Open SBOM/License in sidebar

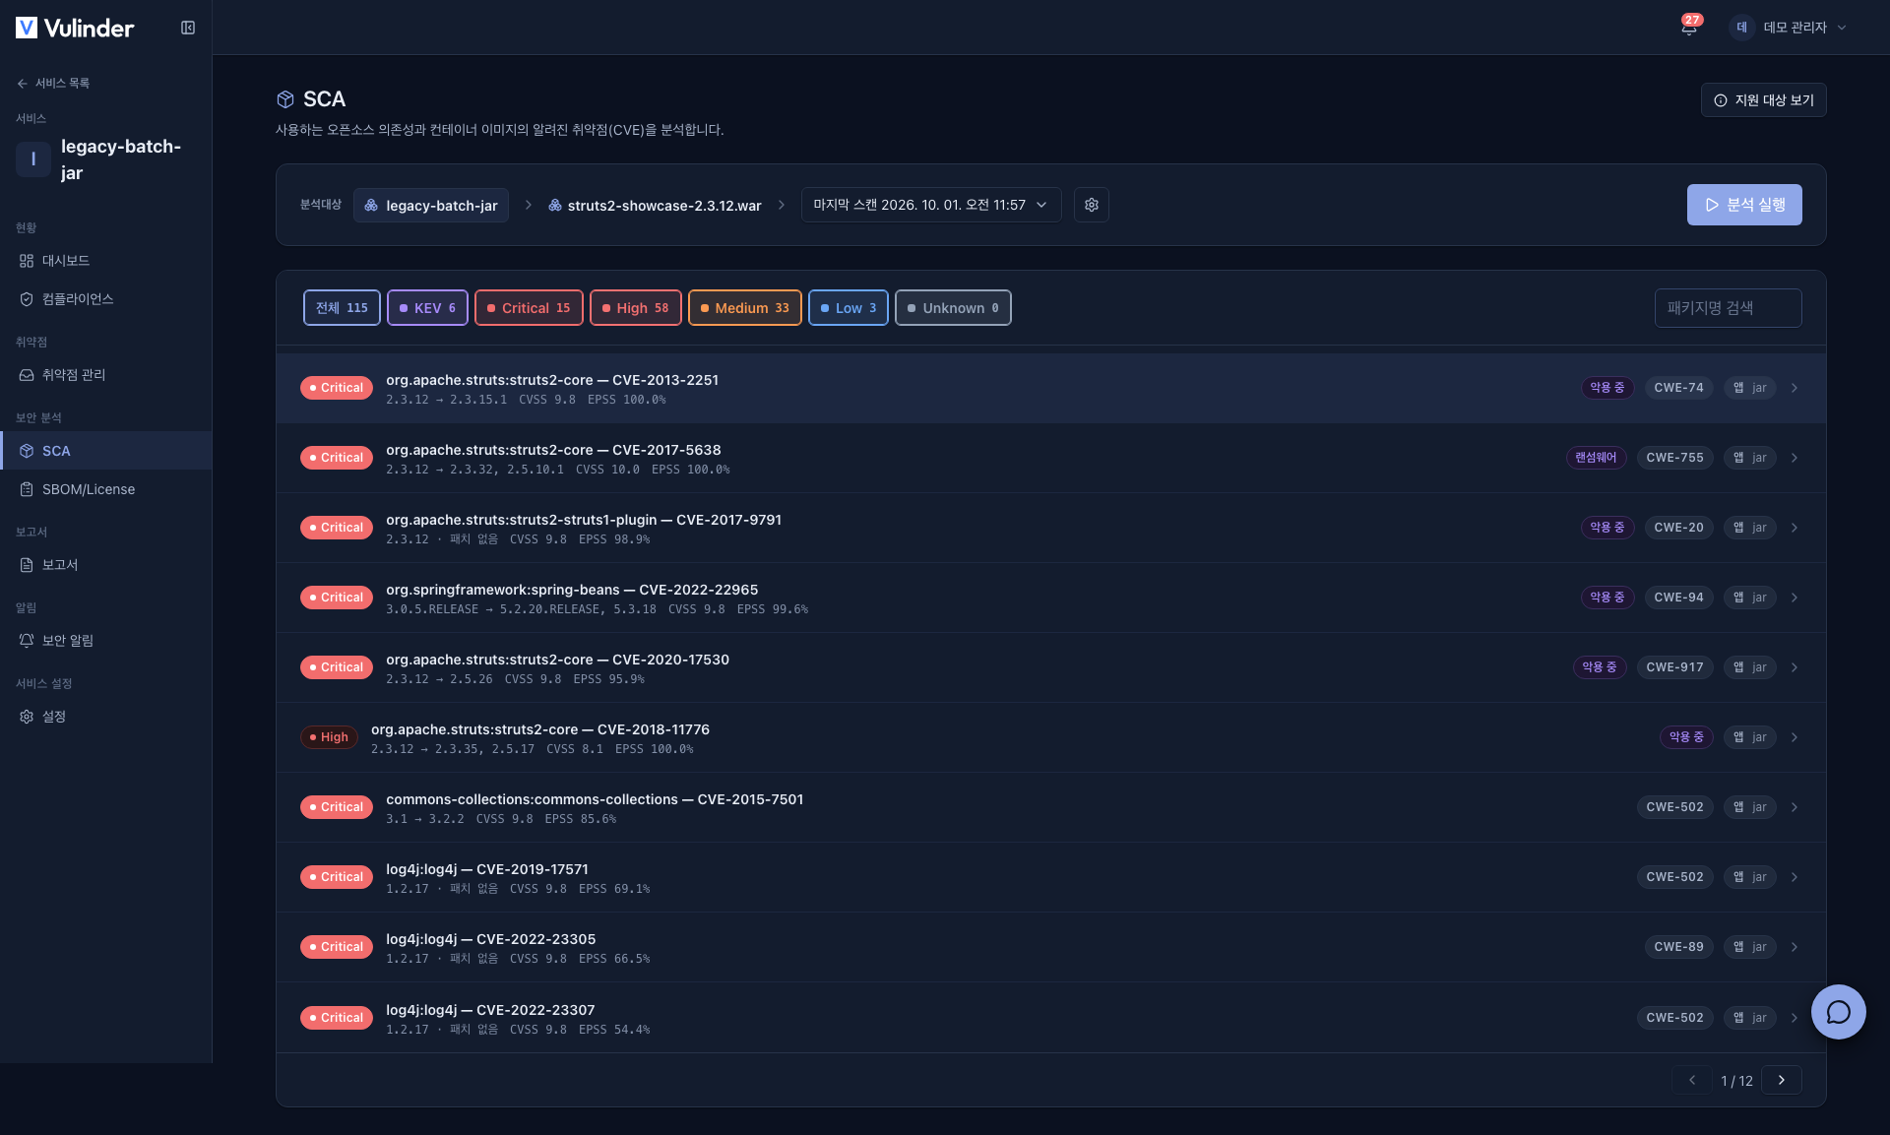pos(105,489)
